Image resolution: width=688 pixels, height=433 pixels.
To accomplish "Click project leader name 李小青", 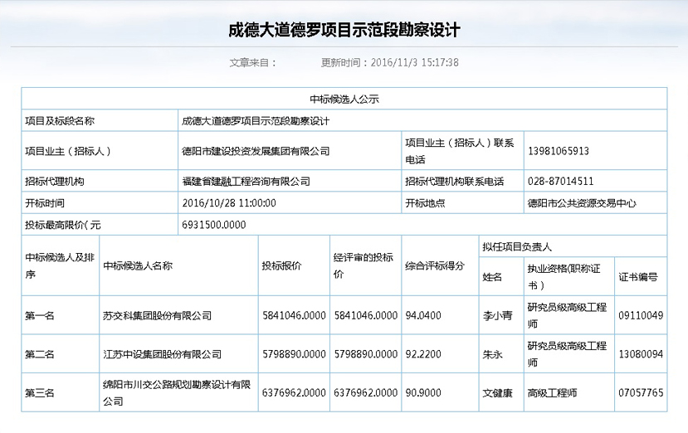I will [x=497, y=316].
